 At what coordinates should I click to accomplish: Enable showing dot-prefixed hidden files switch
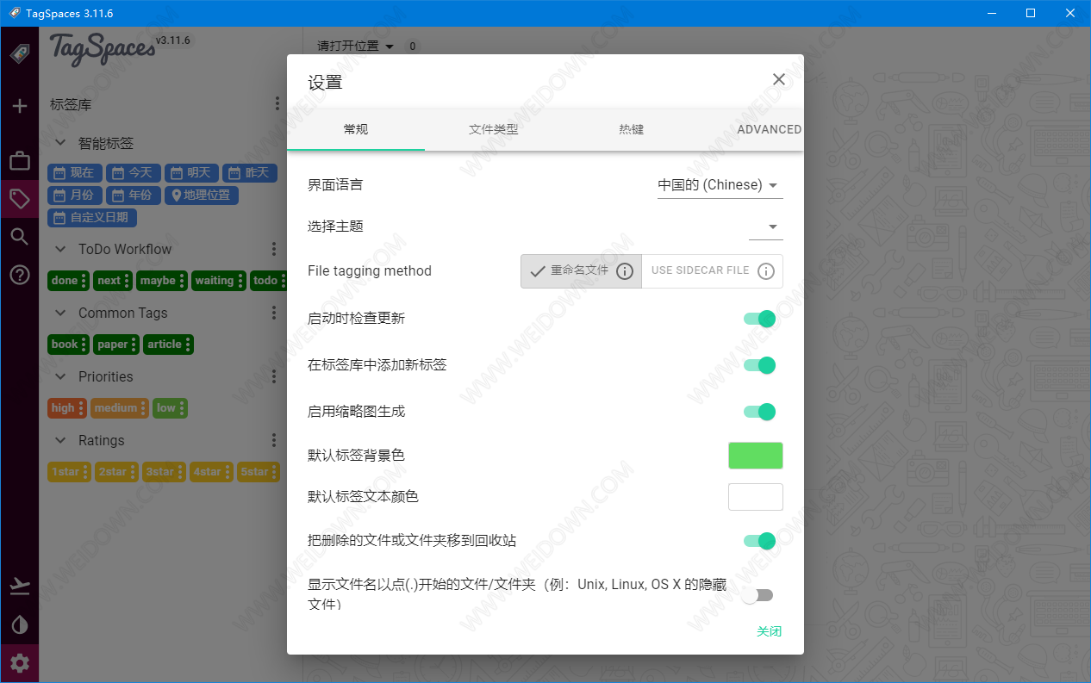[x=757, y=595]
